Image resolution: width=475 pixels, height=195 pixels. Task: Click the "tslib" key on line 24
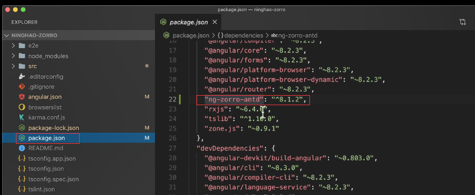tap(218, 119)
